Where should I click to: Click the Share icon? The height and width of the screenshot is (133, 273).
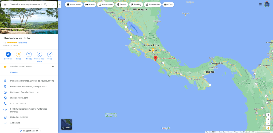(50, 54)
